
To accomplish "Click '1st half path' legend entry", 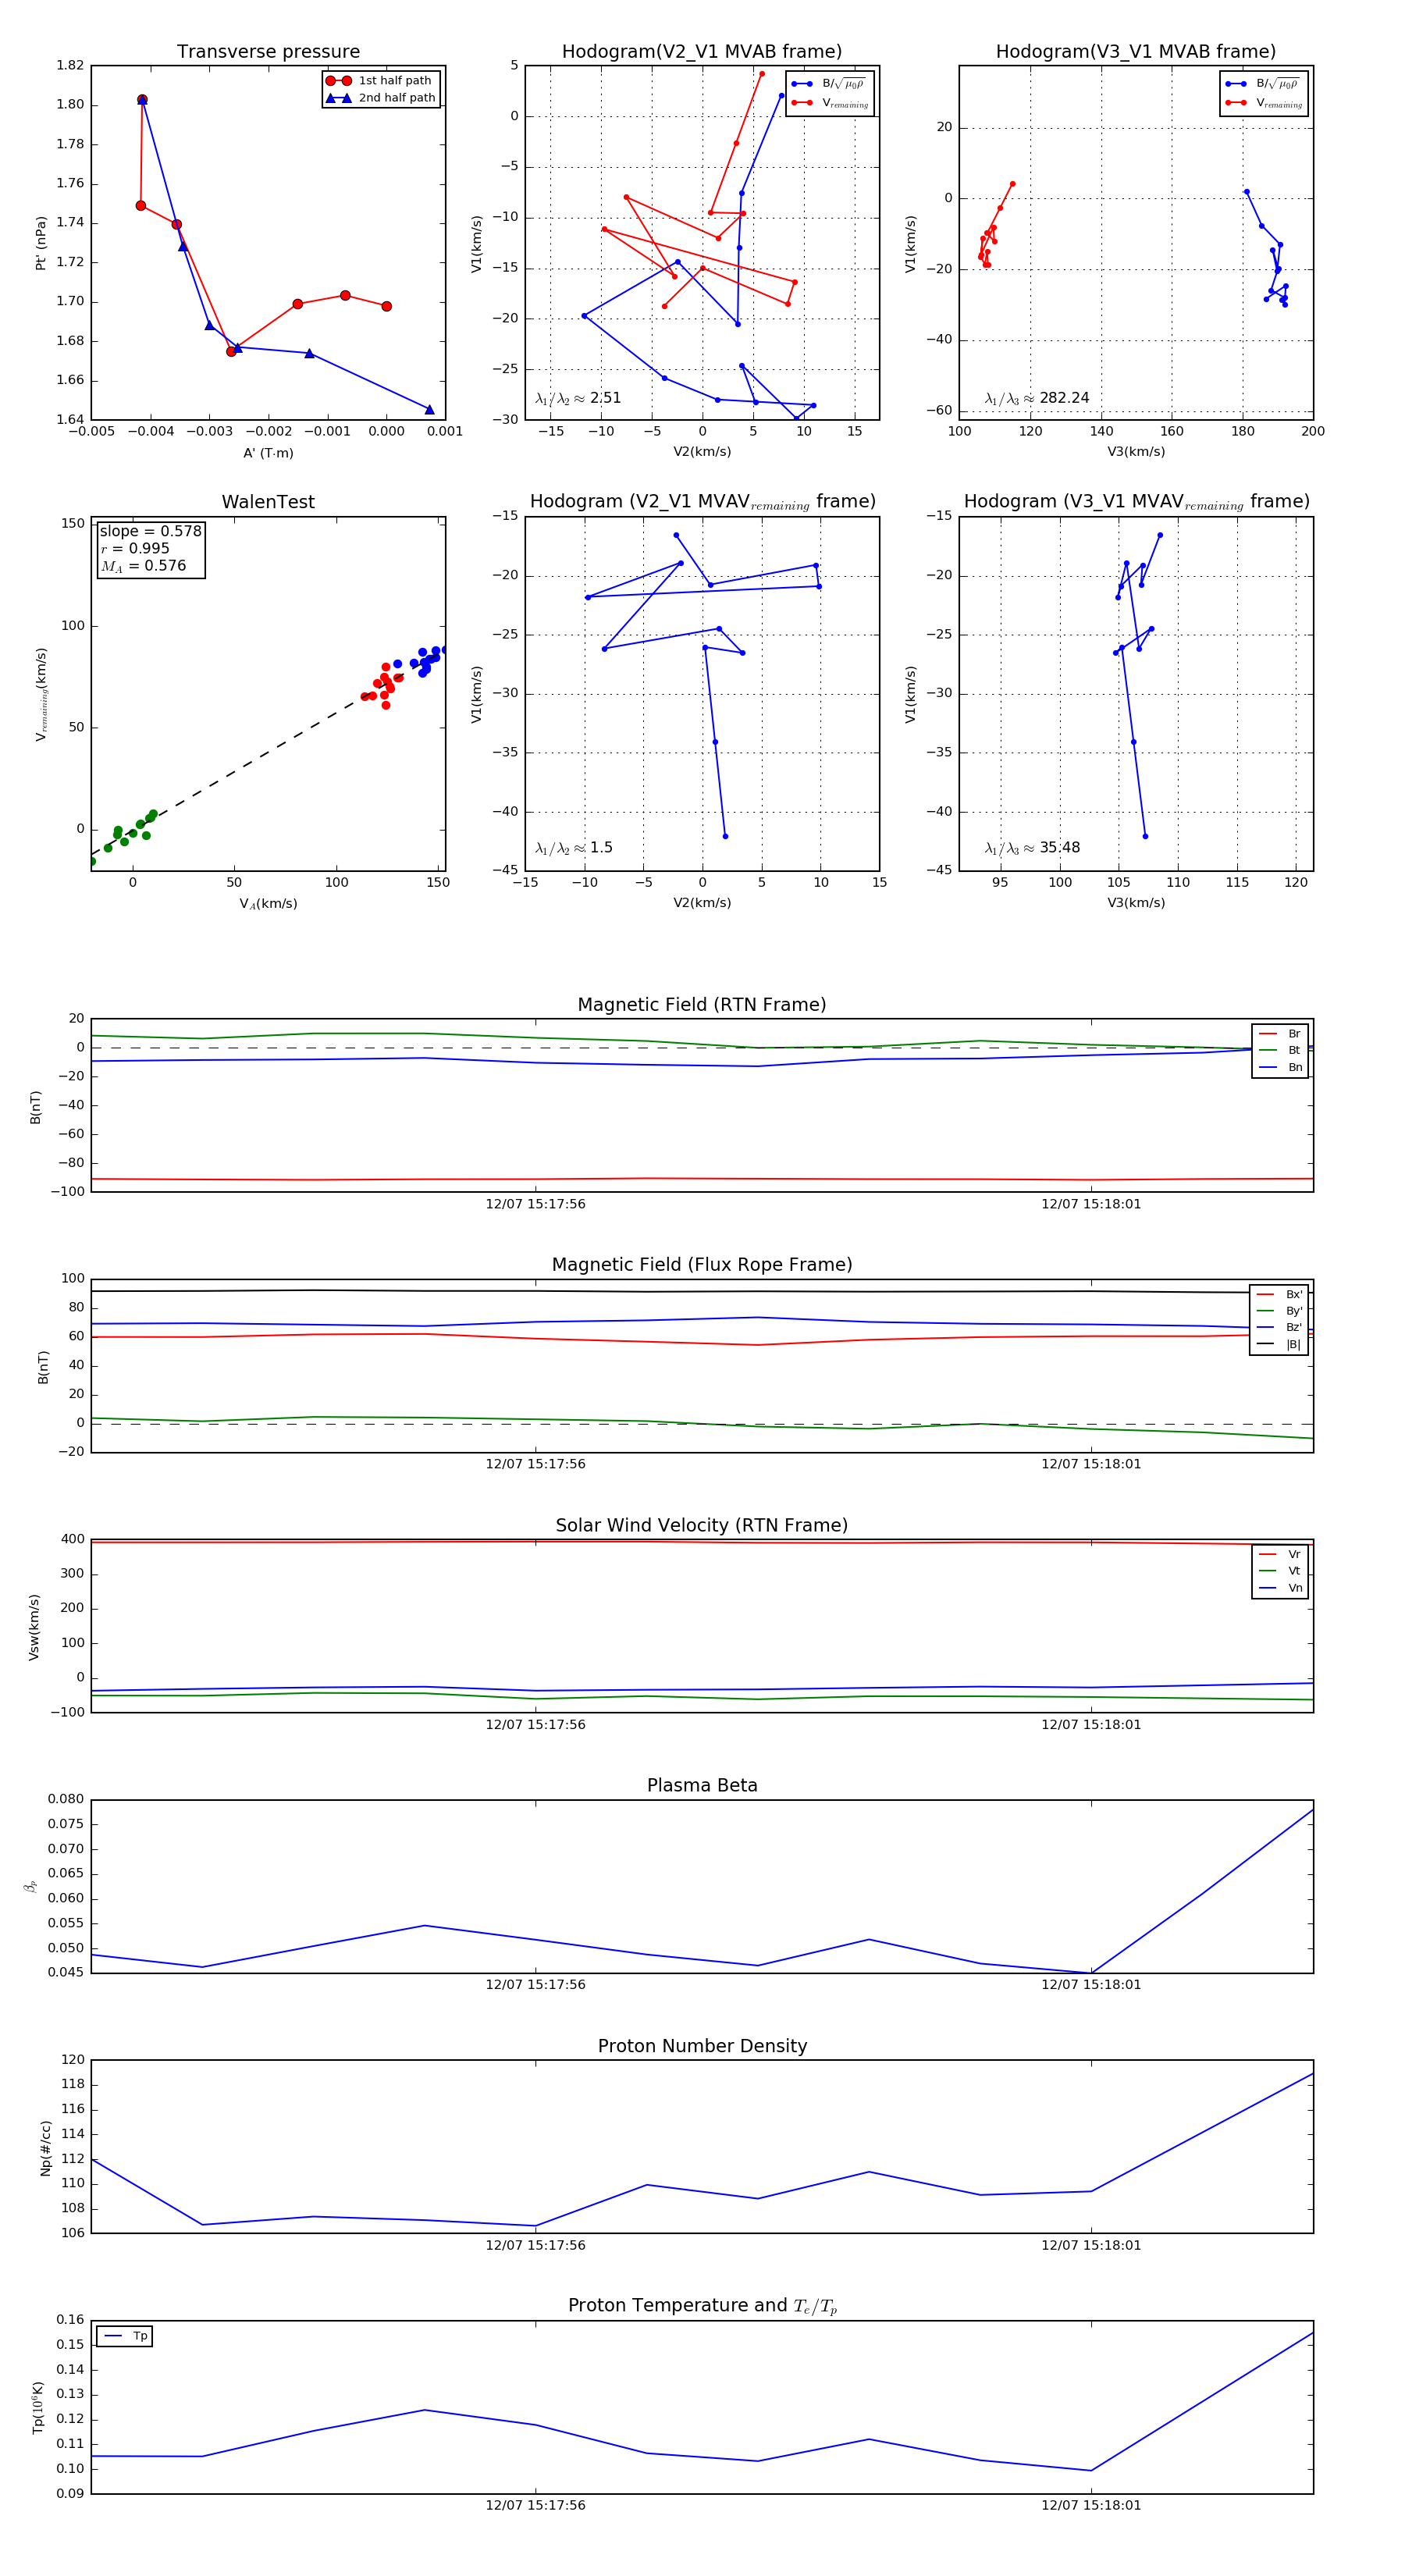I will click(x=381, y=81).
